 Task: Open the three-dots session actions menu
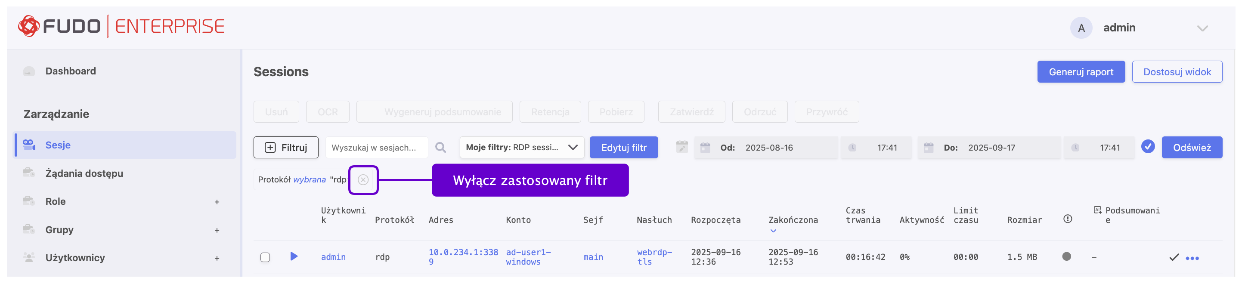point(1192,258)
